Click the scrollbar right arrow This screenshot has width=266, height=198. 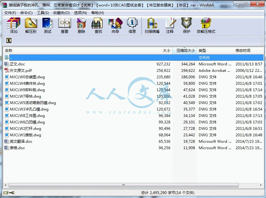pos(261,185)
